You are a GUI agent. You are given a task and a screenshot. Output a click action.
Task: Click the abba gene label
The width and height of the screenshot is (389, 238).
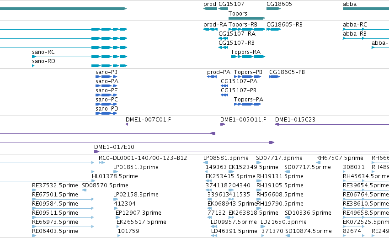pyautogui.click(x=350, y=4)
